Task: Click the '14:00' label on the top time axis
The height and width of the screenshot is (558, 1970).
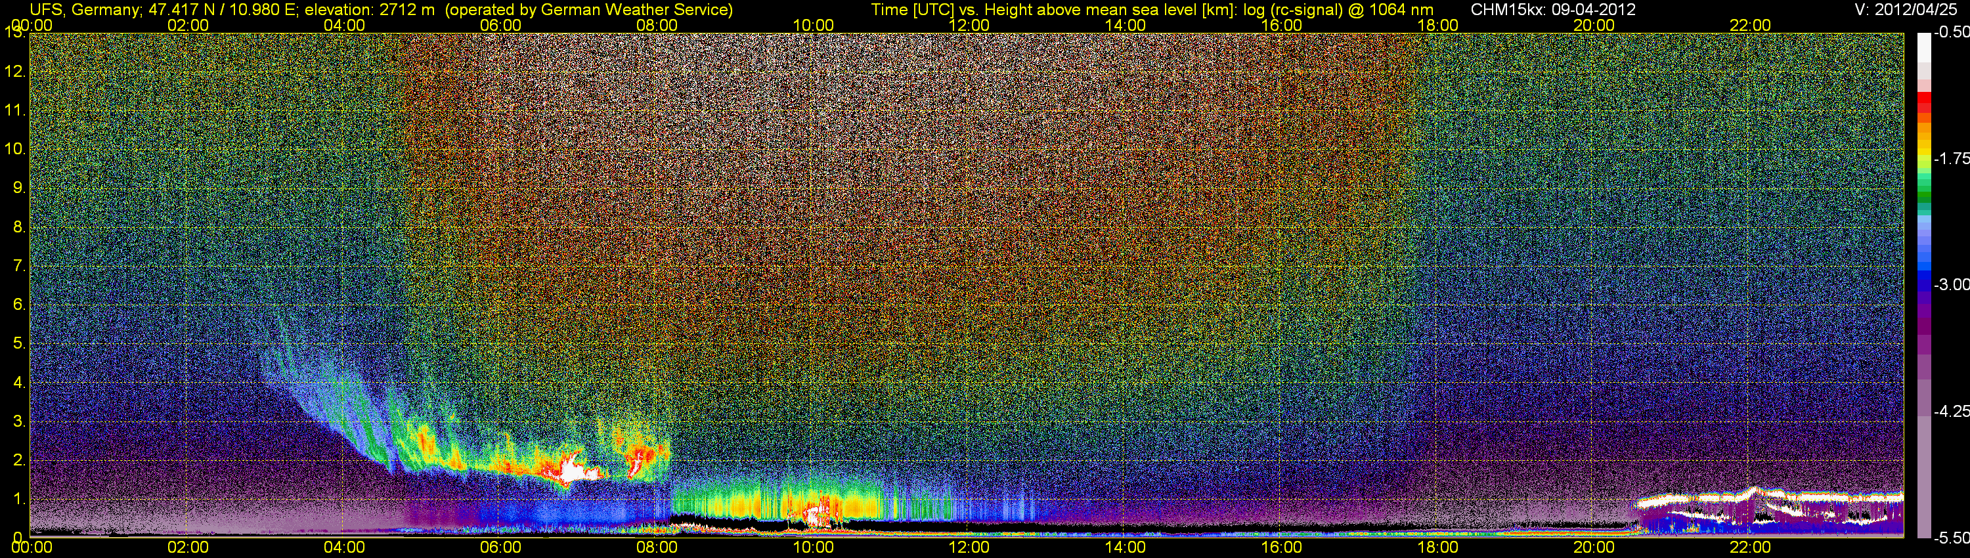Action: [1126, 25]
